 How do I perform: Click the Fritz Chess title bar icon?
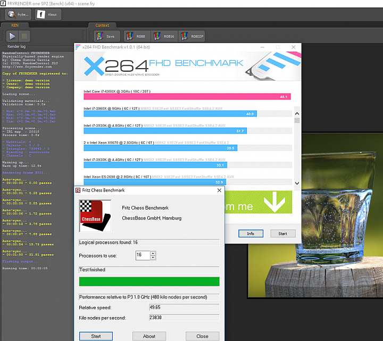(x=78, y=190)
